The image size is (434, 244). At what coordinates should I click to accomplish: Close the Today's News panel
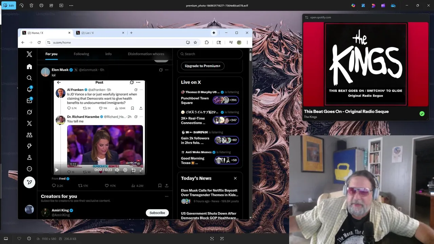(x=235, y=178)
